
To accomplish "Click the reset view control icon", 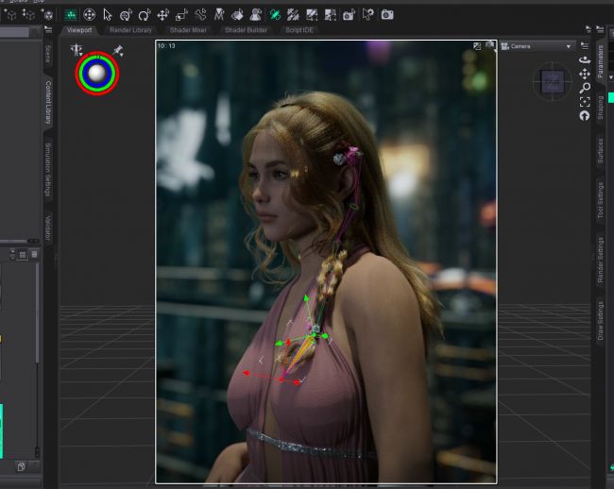I will [585, 115].
